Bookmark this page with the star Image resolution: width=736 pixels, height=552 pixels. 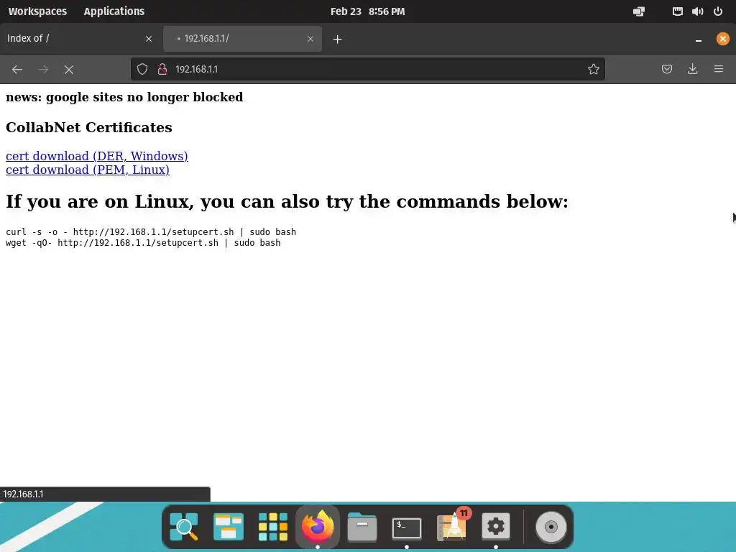[x=593, y=70]
